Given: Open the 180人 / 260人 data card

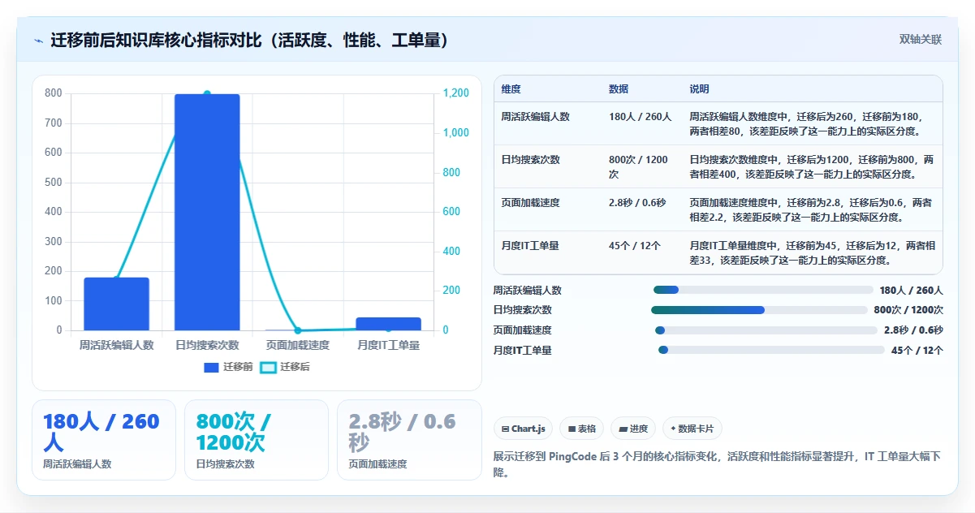Looking at the screenshot, I should tap(104, 440).
